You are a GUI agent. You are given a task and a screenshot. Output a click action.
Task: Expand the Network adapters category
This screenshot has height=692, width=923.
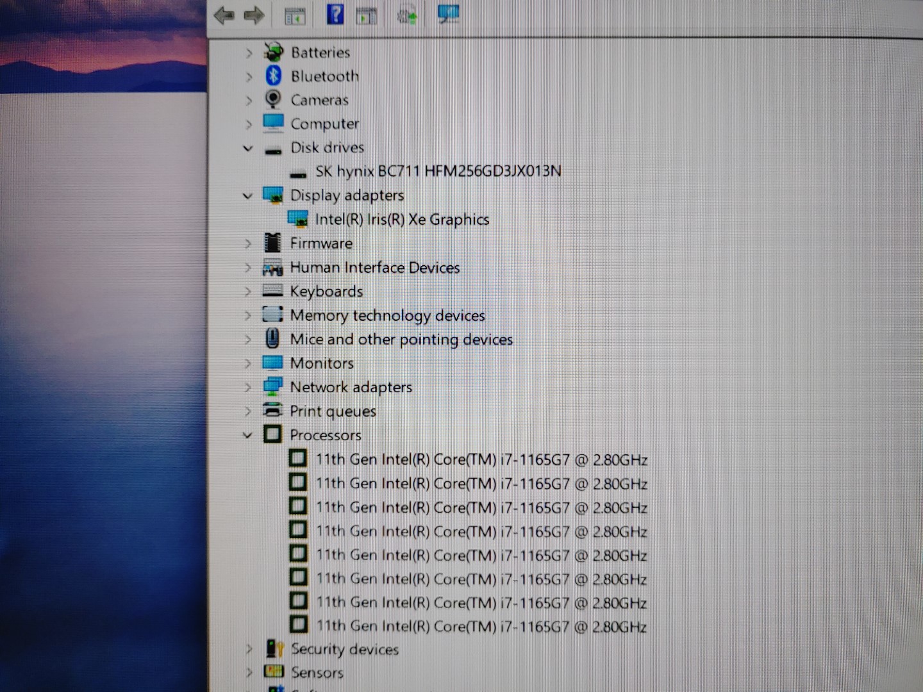coord(248,387)
